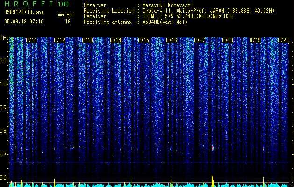
Task: Click the meteor count label
Action: click(x=66, y=14)
